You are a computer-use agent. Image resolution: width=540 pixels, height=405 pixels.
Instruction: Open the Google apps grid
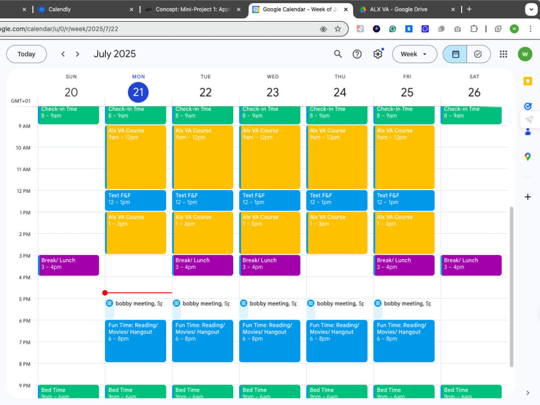click(503, 54)
